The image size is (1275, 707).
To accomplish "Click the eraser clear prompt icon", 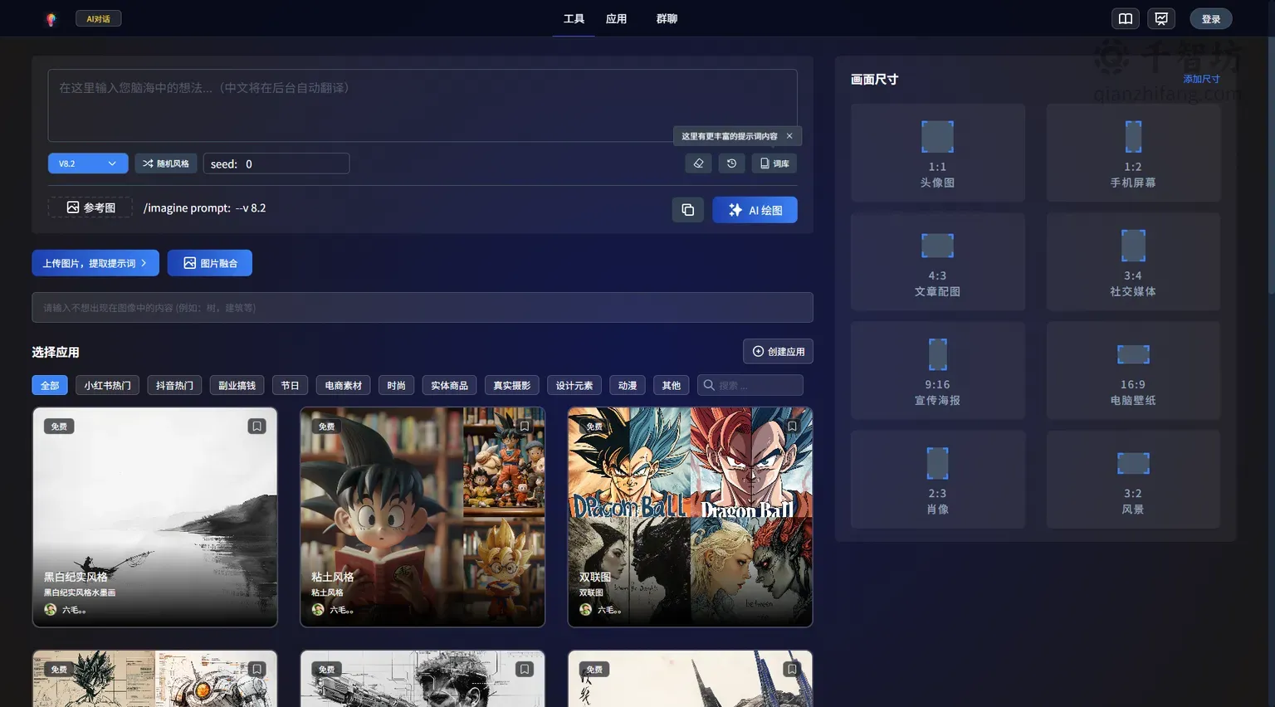I will coord(698,163).
